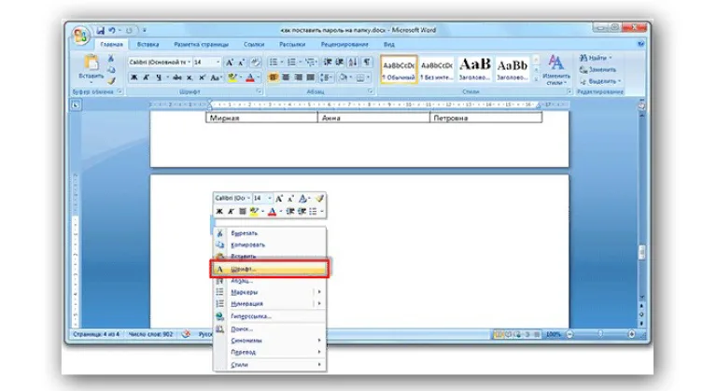The width and height of the screenshot is (717, 391).
Task: Apply bold Ж formatting in the ribbon
Action: point(134,77)
